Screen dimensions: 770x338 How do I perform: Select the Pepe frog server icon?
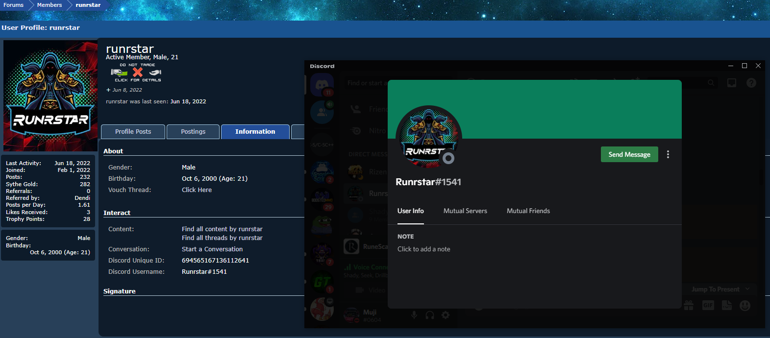pyautogui.click(x=322, y=226)
